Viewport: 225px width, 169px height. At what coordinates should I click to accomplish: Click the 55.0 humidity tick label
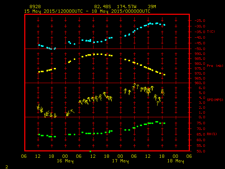pyautogui.click(x=201, y=146)
